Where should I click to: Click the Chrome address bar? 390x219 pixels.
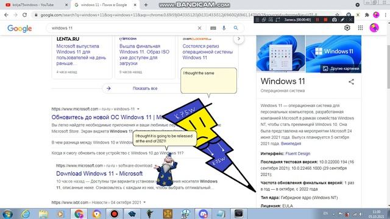click(x=179, y=15)
